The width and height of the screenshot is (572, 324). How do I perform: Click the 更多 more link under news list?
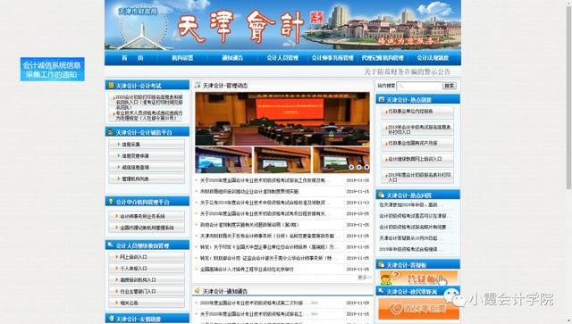coord(364,278)
